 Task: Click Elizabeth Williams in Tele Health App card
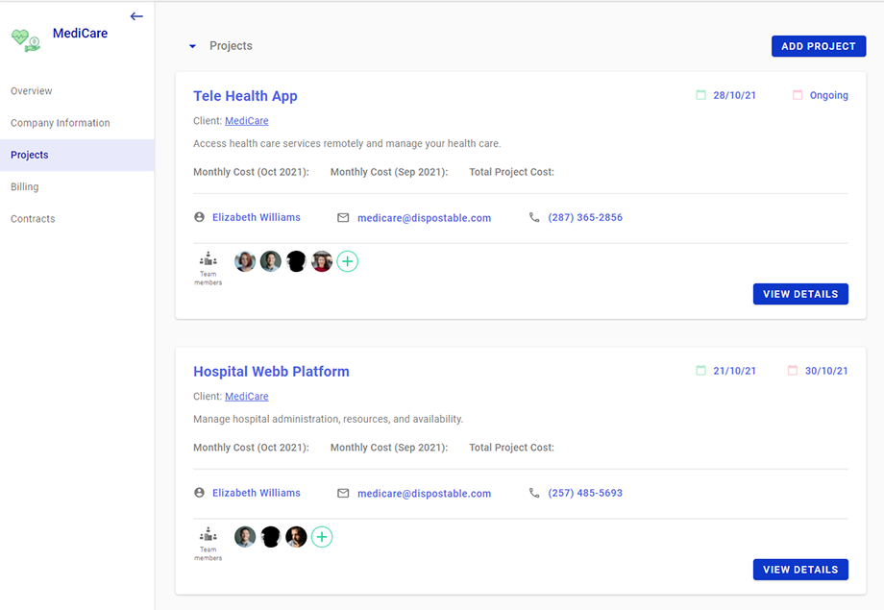point(257,217)
